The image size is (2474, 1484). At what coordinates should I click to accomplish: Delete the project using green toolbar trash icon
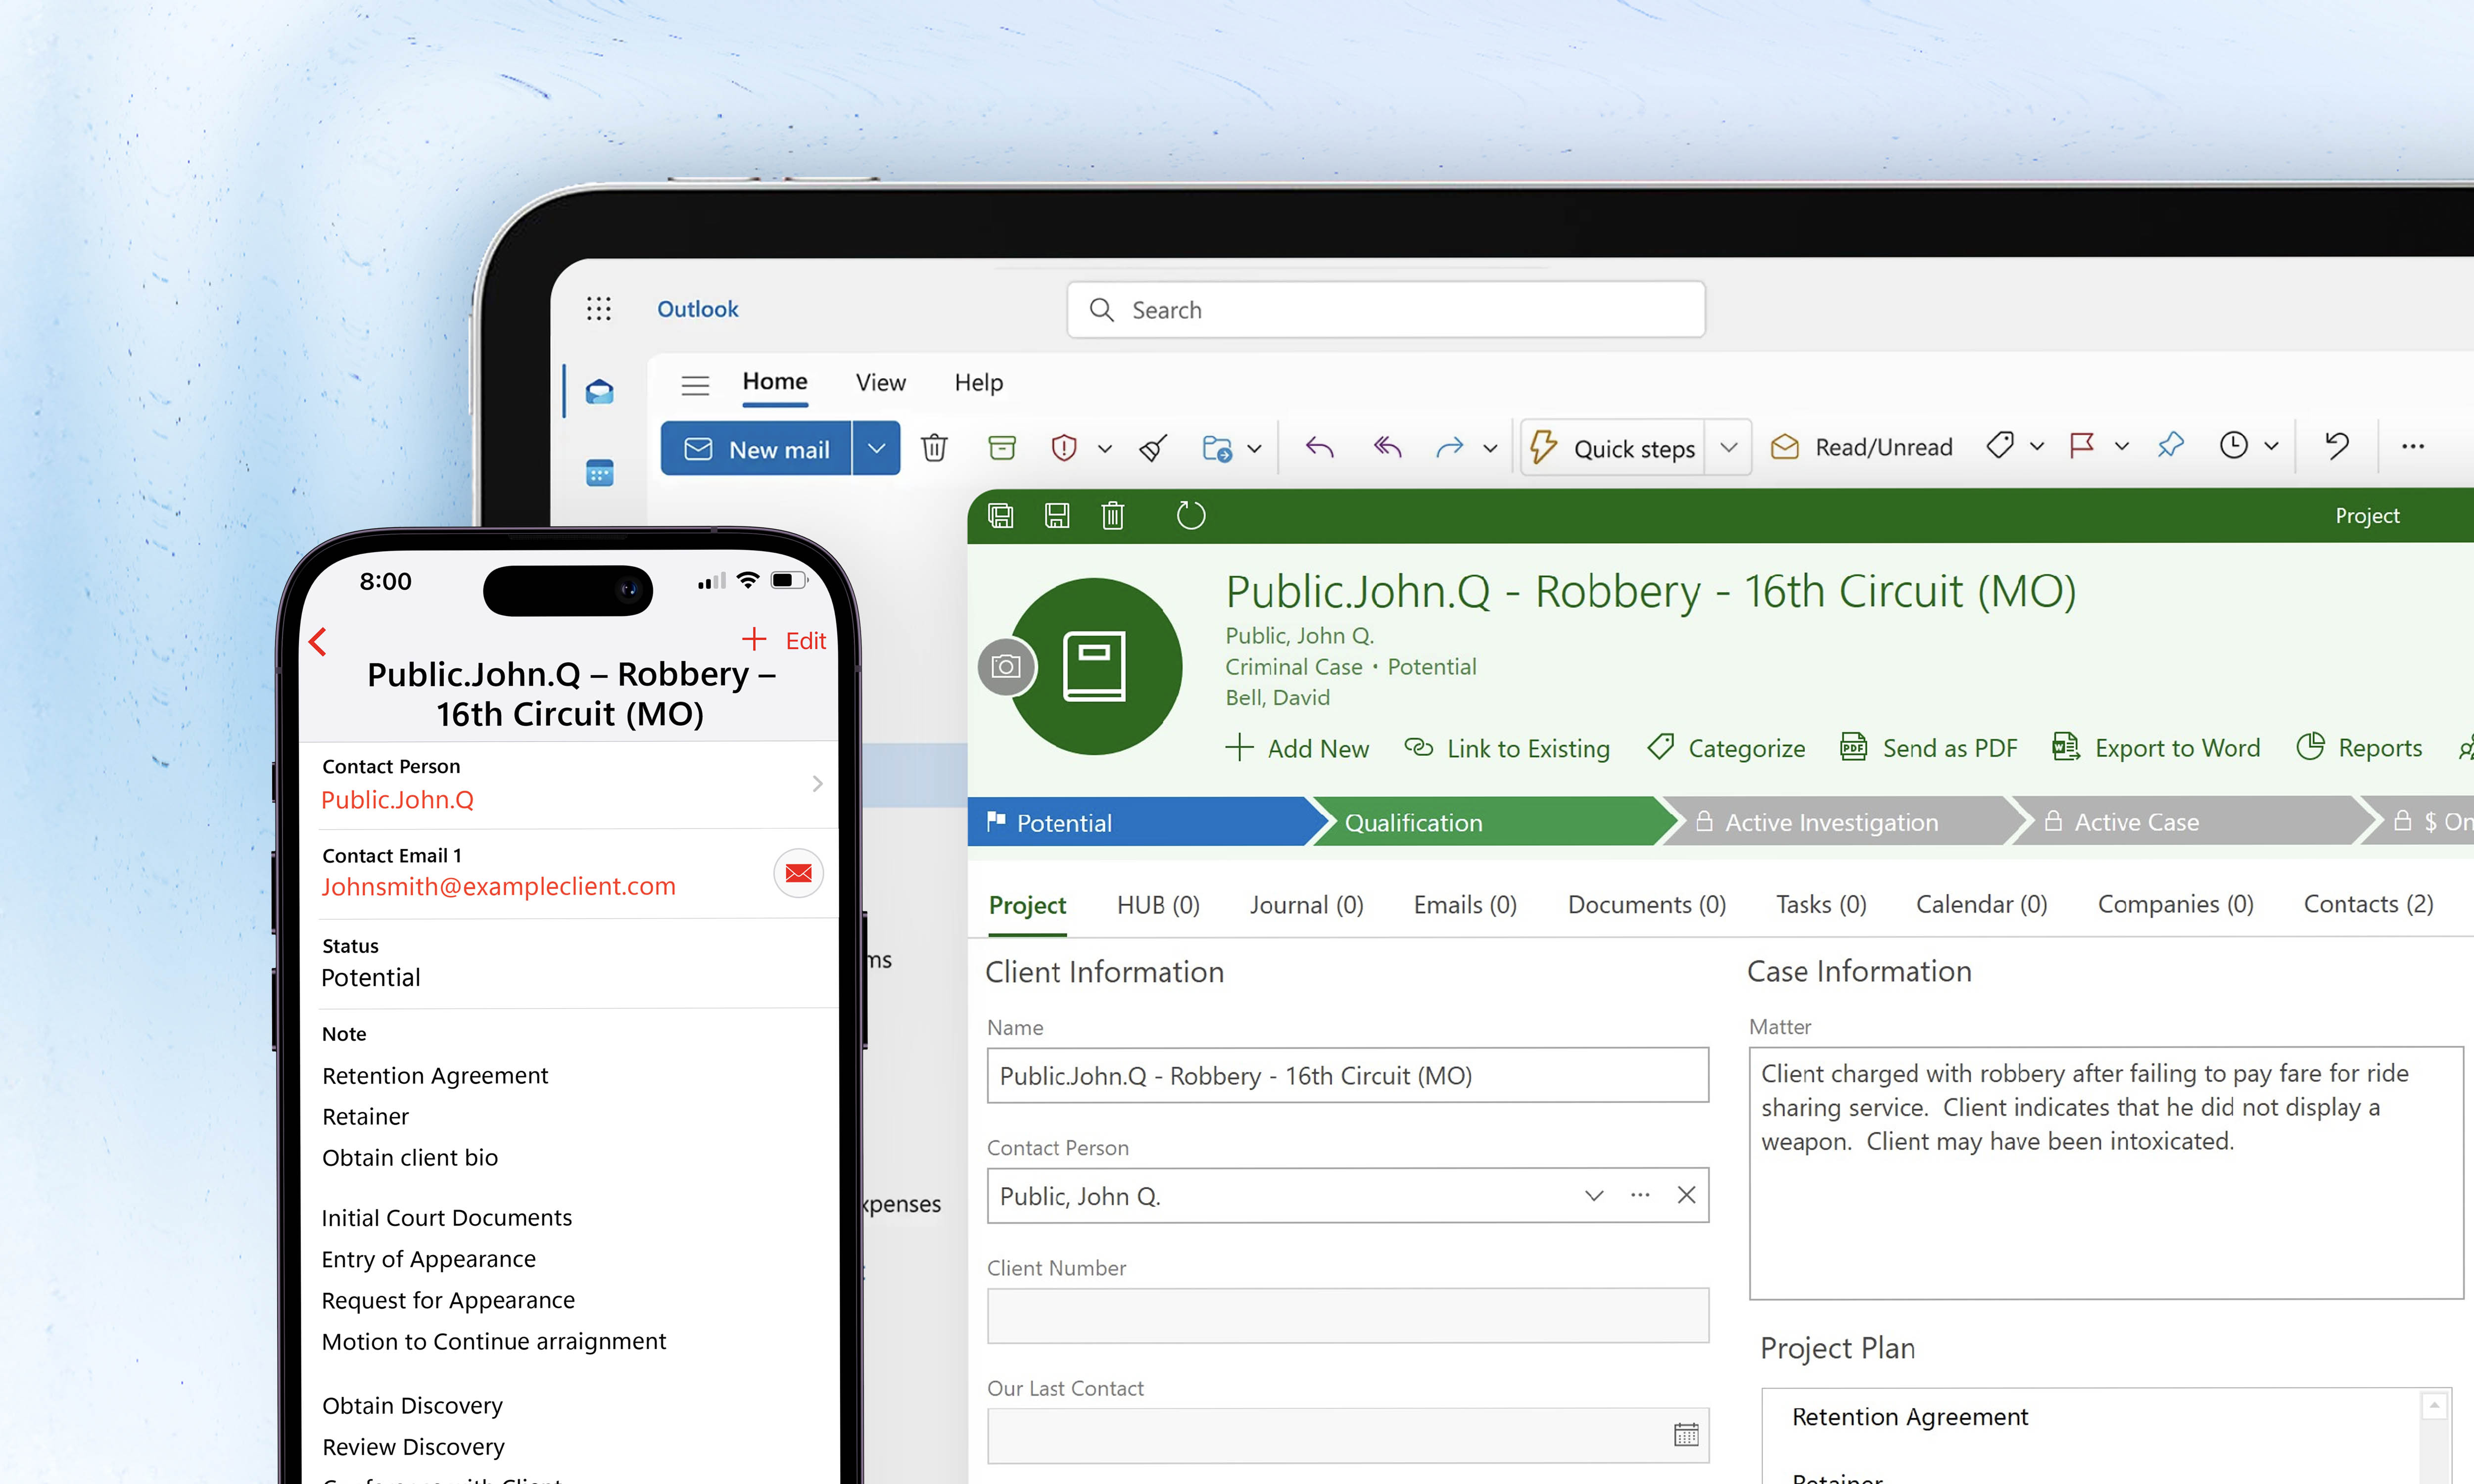(x=1113, y=516)
